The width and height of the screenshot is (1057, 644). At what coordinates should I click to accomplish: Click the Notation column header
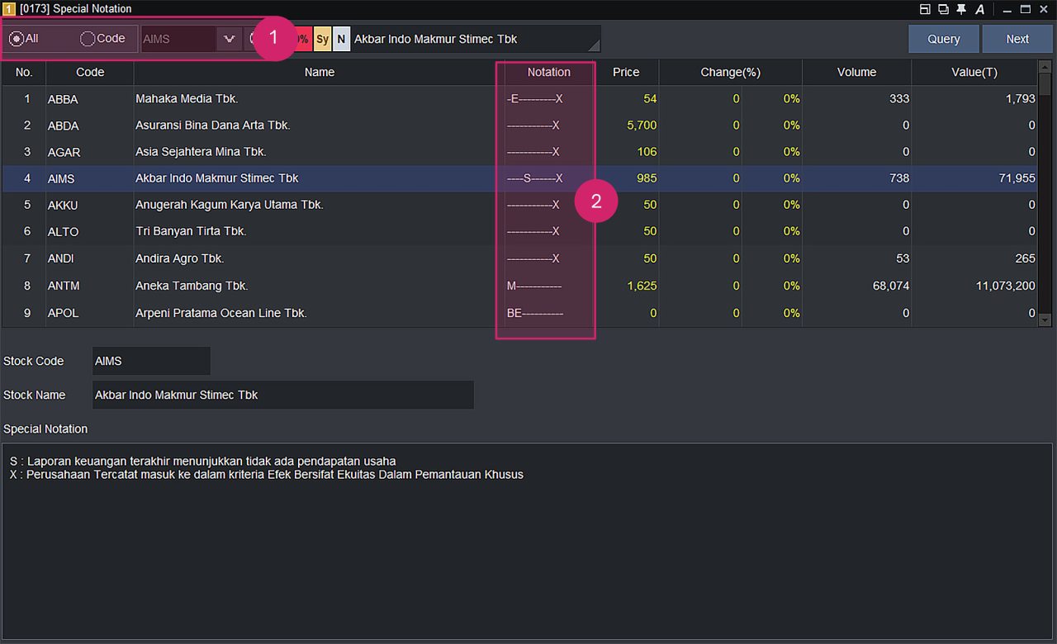tap(548, 72)
